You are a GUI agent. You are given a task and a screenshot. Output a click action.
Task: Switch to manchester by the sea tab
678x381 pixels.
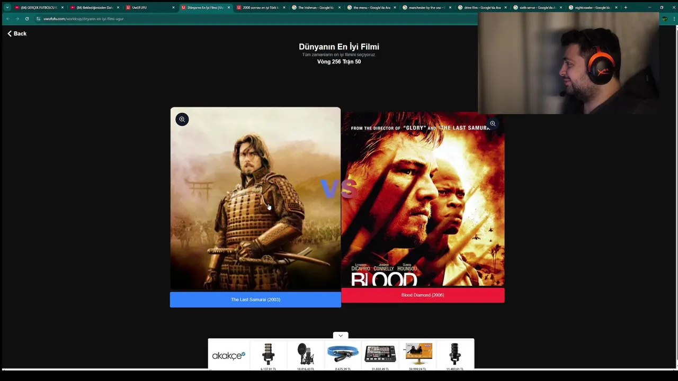click(426, 7)
